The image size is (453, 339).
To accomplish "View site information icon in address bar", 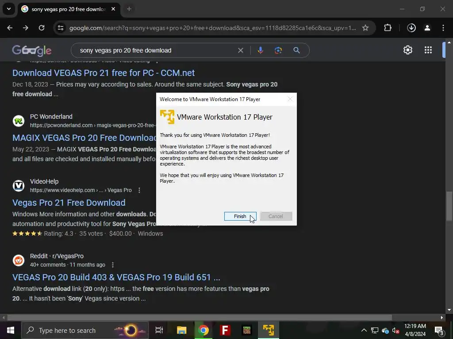I will (60, 28).
